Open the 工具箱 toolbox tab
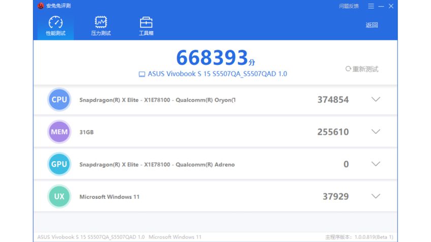 click(x=146, y=26)
